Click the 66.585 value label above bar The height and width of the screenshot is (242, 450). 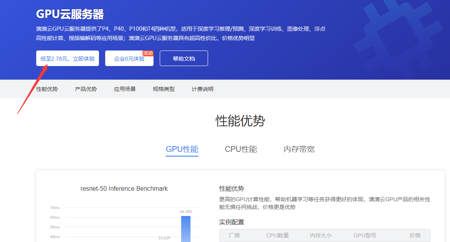pyautogui.click(x=186, y=212)
